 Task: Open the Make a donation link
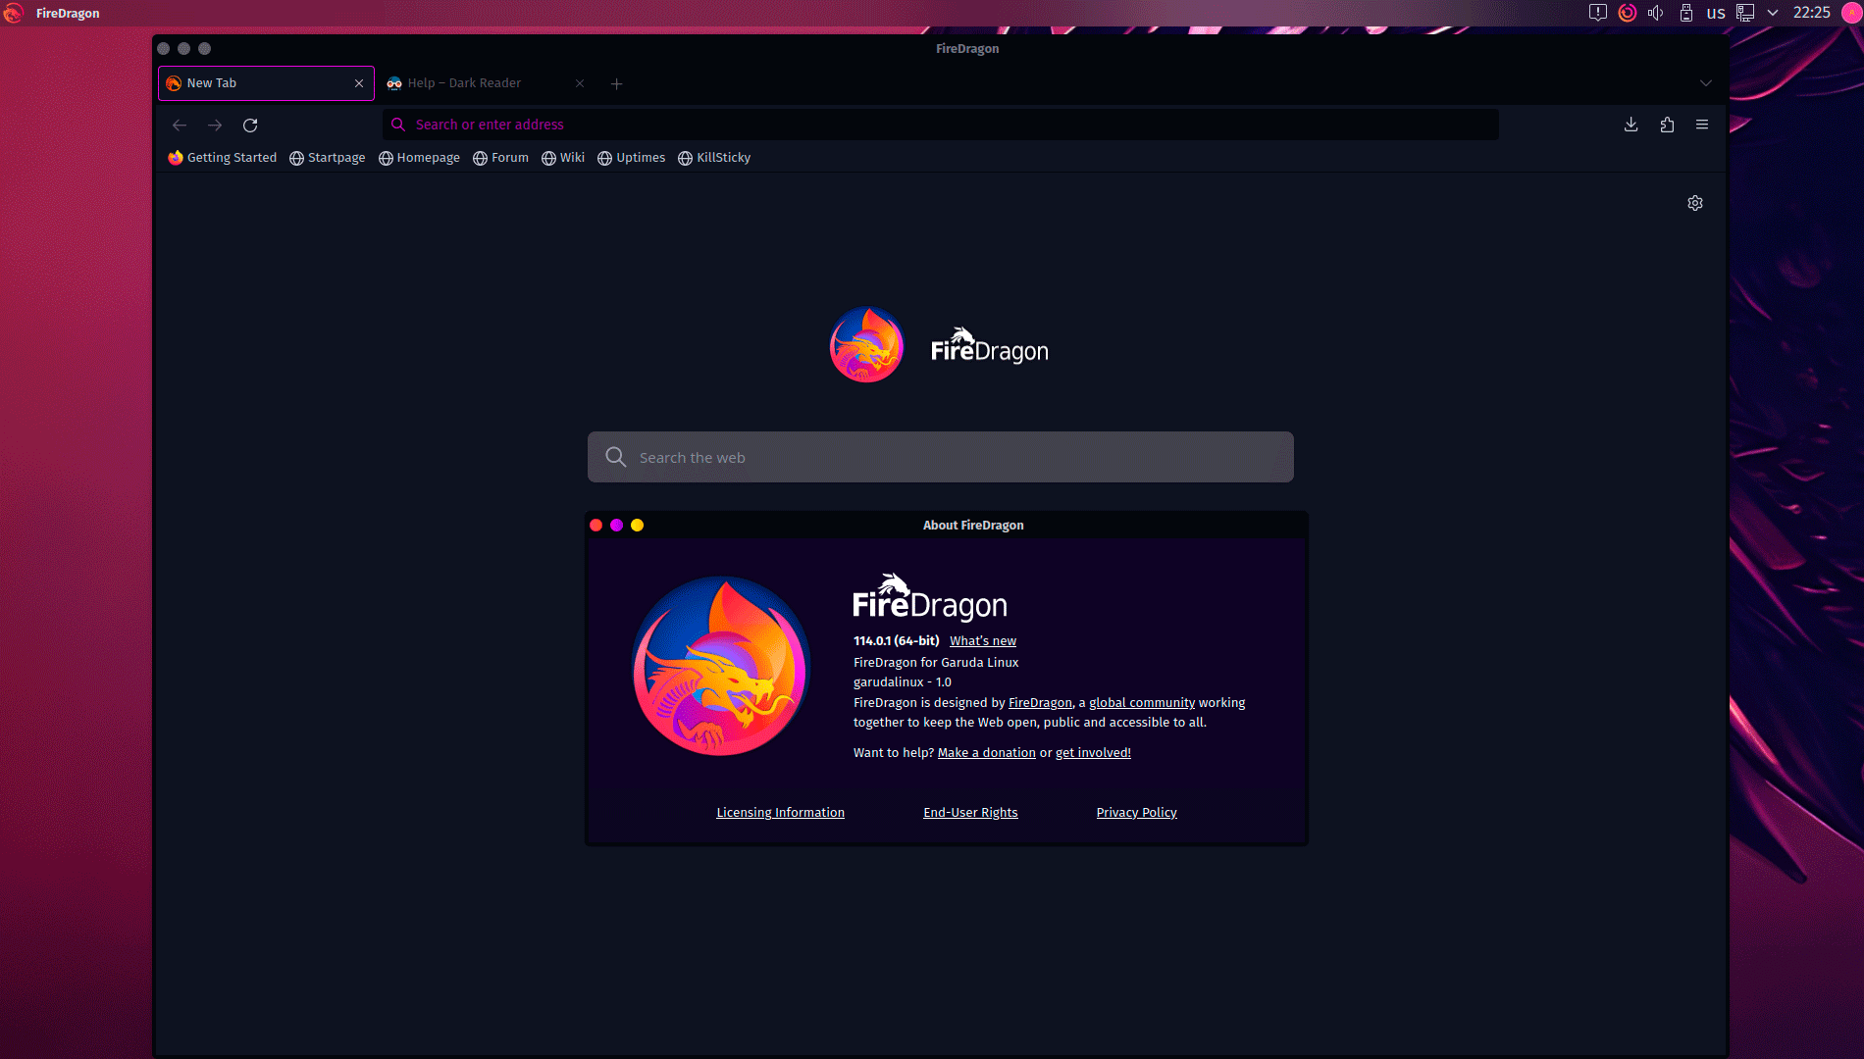click(986, 753)
